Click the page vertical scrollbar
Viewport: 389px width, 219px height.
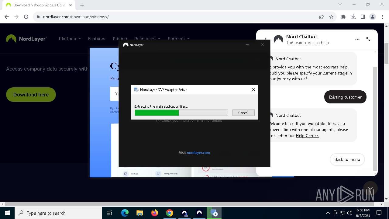click(x=386, y=54)
